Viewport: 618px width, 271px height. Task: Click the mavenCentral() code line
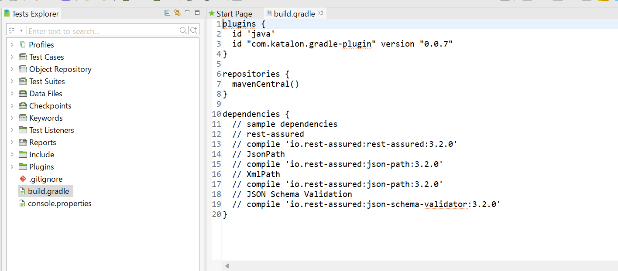click(266, 84)
